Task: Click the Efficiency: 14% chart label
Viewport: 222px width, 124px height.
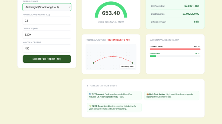Action: point(127,66)
